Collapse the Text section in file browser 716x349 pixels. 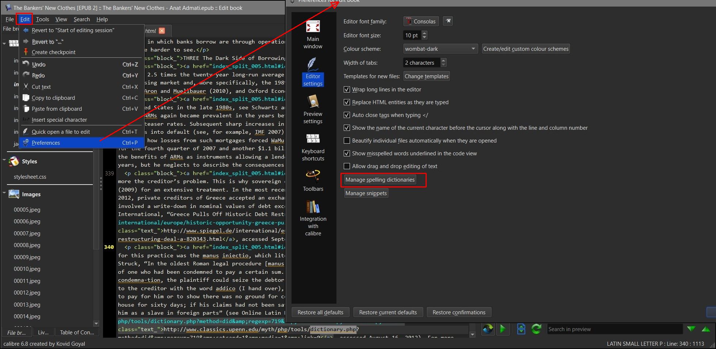(x=4, y=43)
